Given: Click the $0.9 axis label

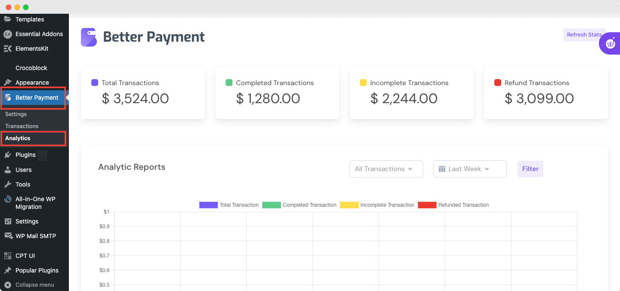Looking at the screenshot, I should [104, 227].
